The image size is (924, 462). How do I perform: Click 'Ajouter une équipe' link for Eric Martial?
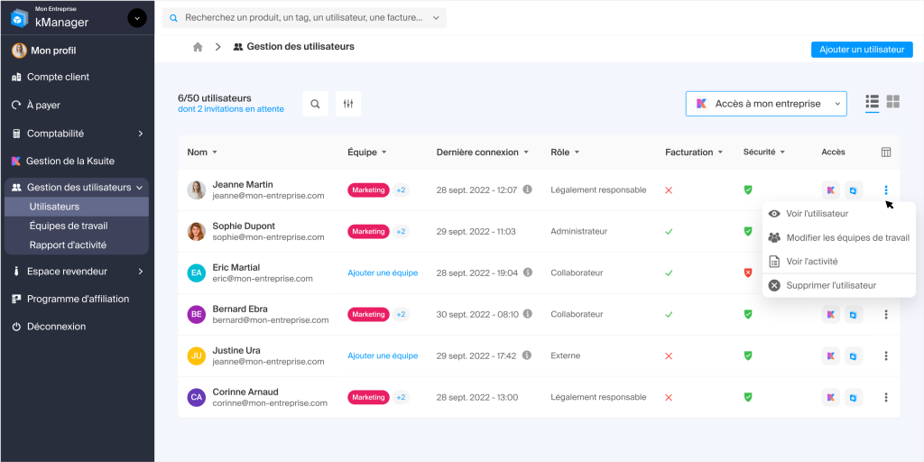tap(383, 273)
